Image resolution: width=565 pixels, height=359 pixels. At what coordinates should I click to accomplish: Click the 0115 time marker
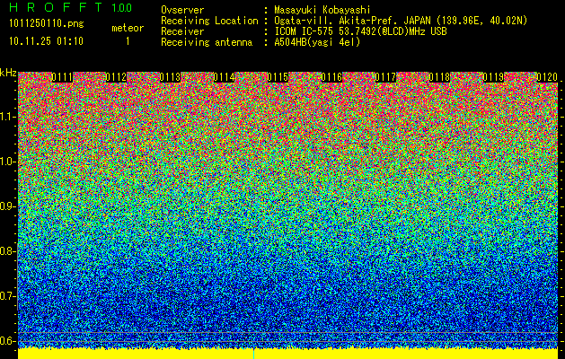[x=278, y=77]
